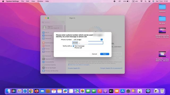Open Notes from the dock
The height and width of the screenshot is (95, 170).
click(59, 91)
